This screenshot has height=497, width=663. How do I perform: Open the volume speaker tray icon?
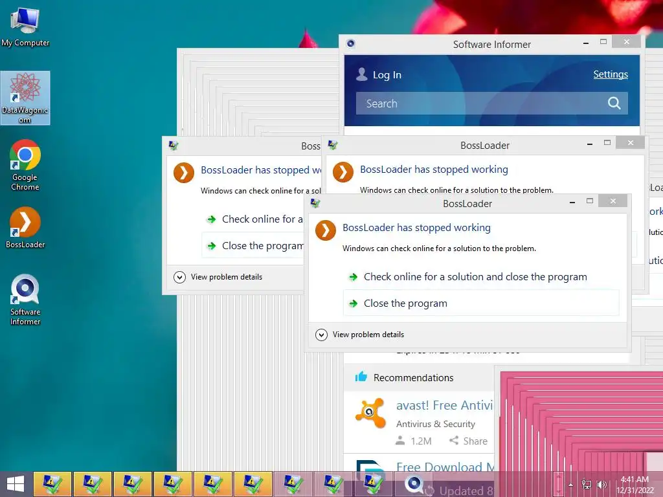click(601, 484)
